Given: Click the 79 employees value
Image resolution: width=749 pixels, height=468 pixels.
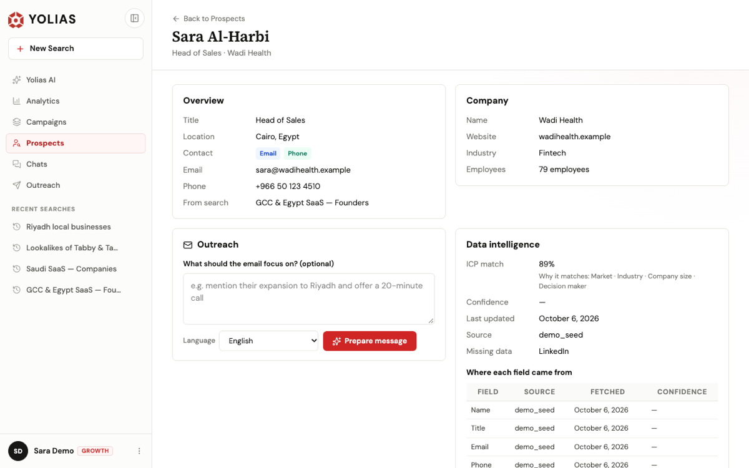Looking at the screenshot, I should coord(564,170).
